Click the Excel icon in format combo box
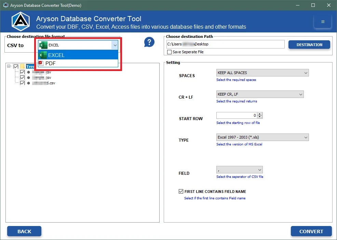The width and height of the screenshot is (337, 240). [x=43, y=45]
